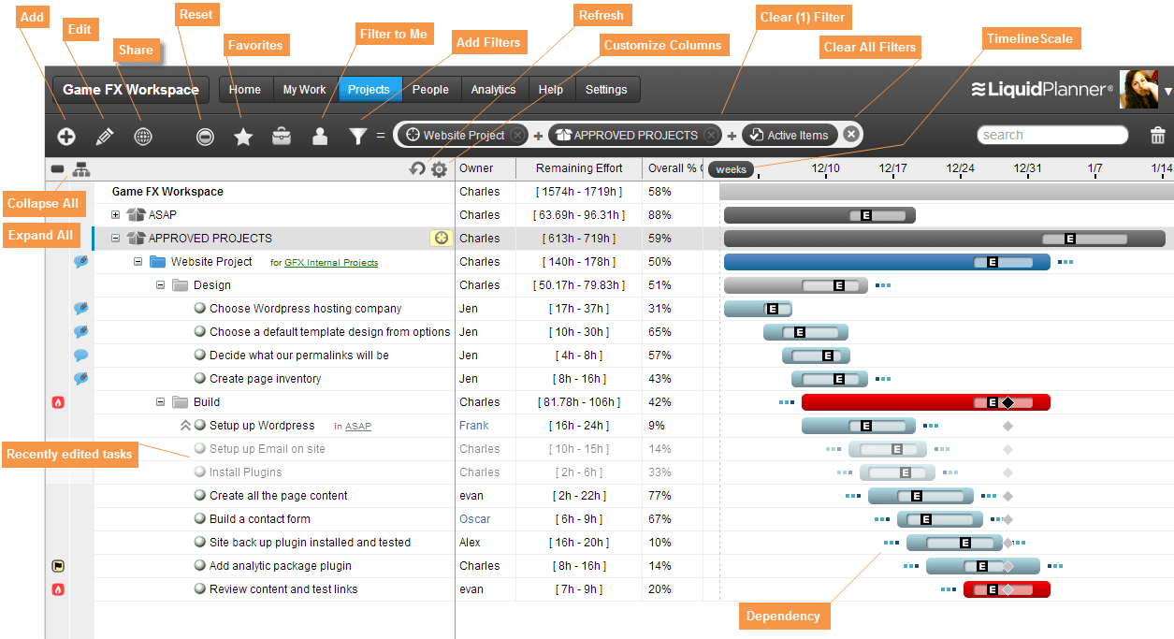
Task: Click inside the search field
Action: [1051, 135]
